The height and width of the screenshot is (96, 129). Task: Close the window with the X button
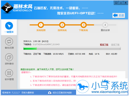coord(126,3)
